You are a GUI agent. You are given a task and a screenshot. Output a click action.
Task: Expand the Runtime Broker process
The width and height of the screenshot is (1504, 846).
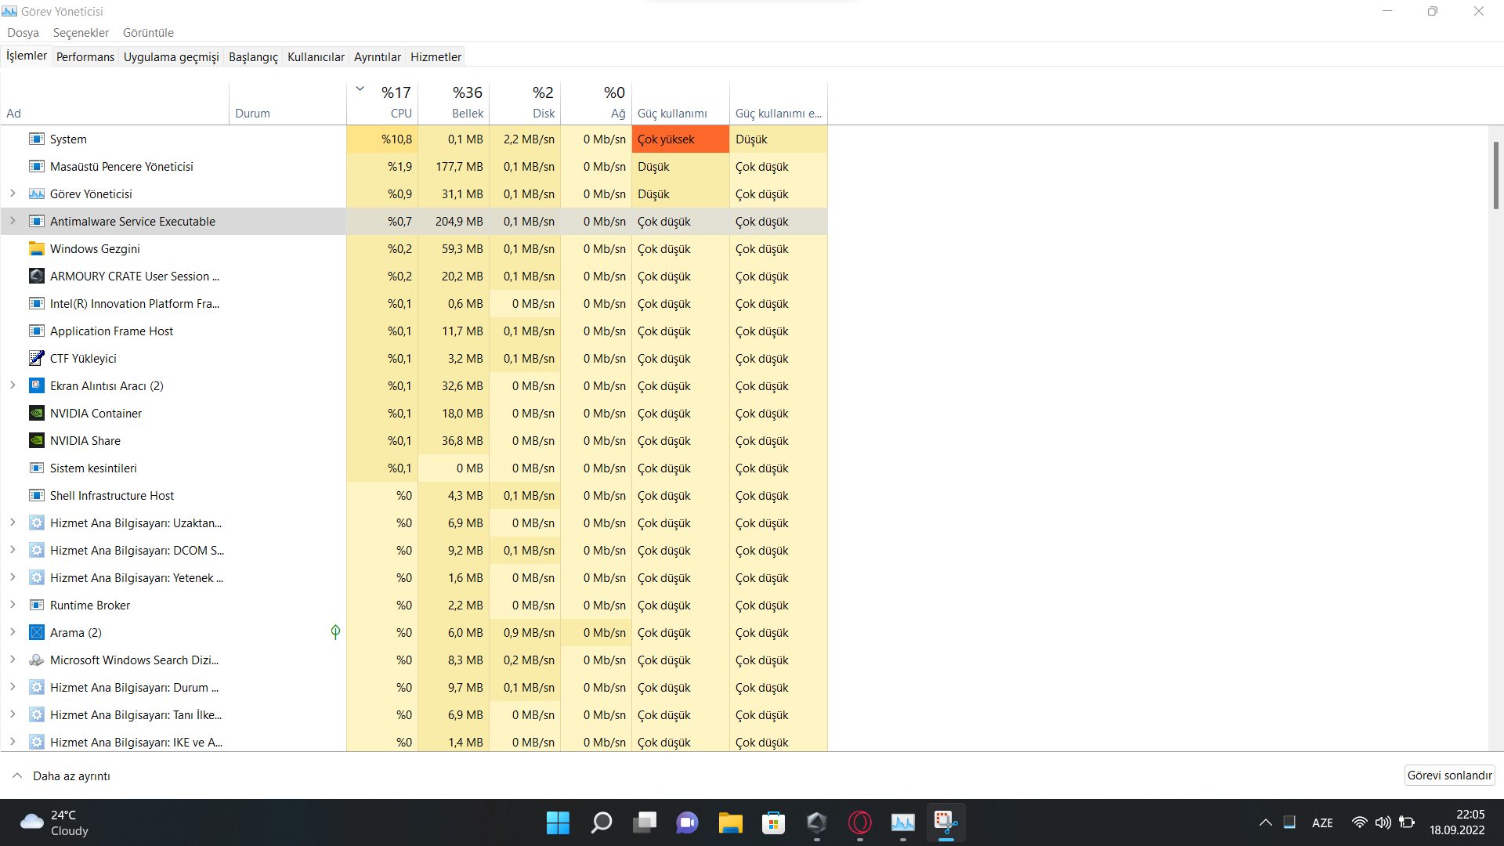pyautogui.click(x=13, y=605)
